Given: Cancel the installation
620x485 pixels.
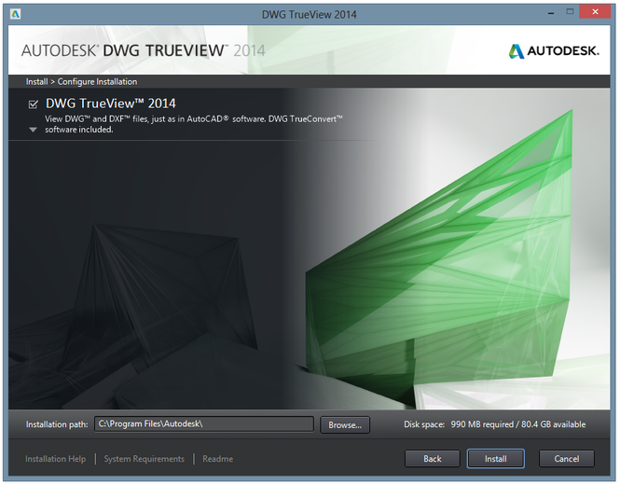Looking at the screenshot, I should coord(566,459).
